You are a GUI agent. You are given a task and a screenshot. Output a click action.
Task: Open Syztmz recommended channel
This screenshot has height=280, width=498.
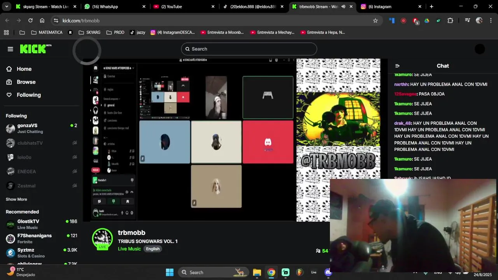(41, 253)
